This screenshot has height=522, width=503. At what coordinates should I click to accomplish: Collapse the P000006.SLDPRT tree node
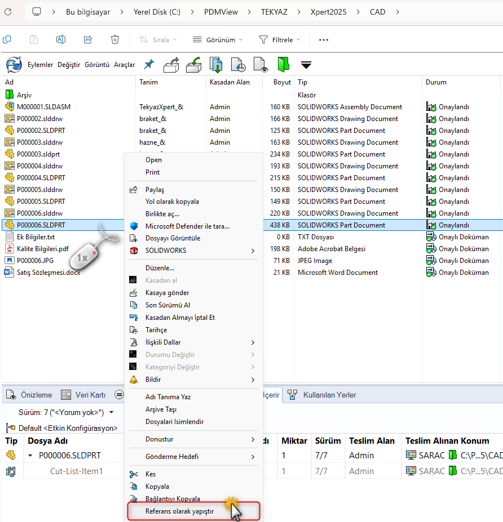30,456
